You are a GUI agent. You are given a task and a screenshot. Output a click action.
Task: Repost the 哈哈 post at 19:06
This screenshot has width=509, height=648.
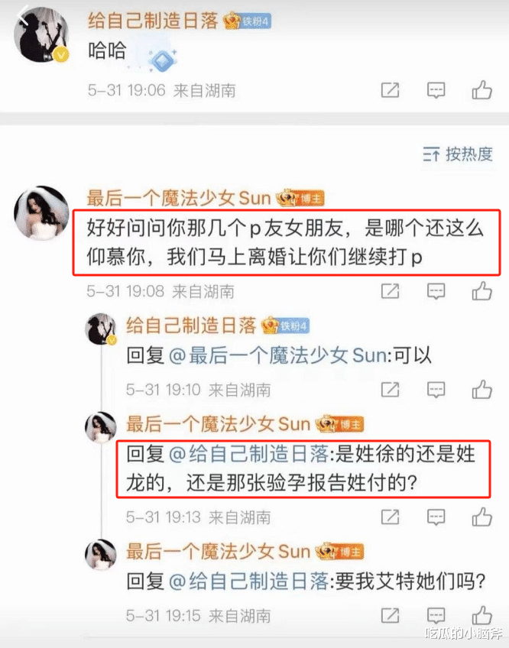390,90
